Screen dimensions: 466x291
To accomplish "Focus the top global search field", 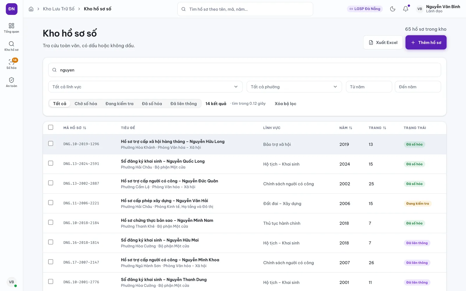I will coord(245,9).
